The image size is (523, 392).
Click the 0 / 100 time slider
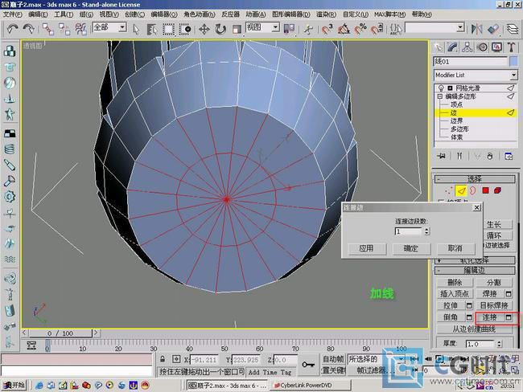pyautogui.click(x=60, y=333)
